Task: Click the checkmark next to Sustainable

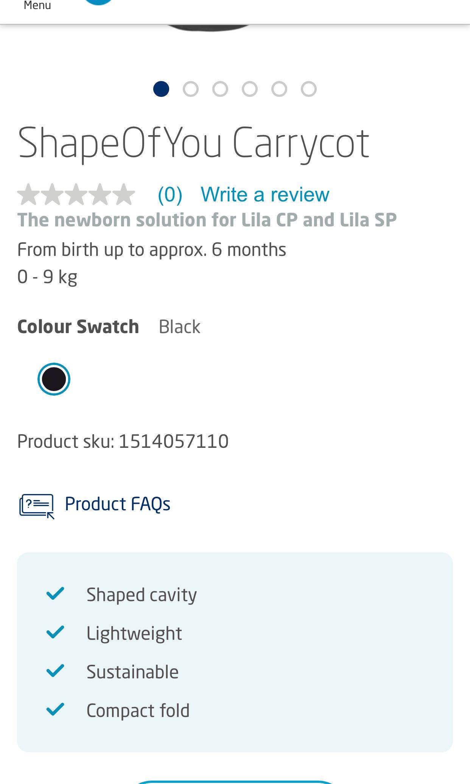Action: 55,671
